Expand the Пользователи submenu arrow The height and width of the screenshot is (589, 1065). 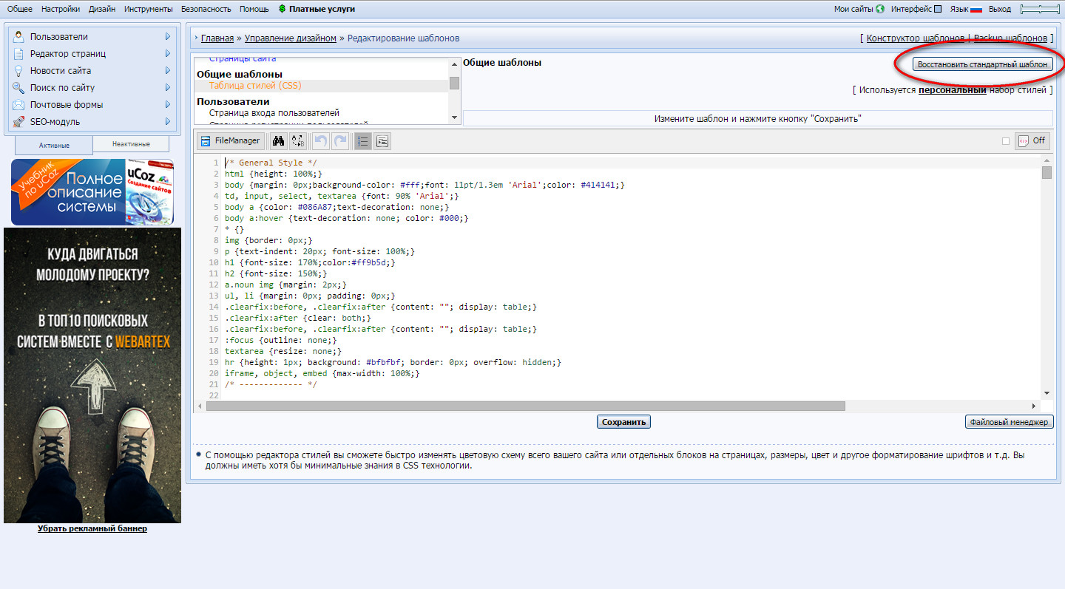[168, 36]
